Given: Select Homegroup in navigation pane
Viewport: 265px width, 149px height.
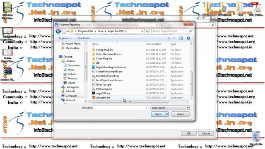Looking at the screenshot, I should [70, 87].
